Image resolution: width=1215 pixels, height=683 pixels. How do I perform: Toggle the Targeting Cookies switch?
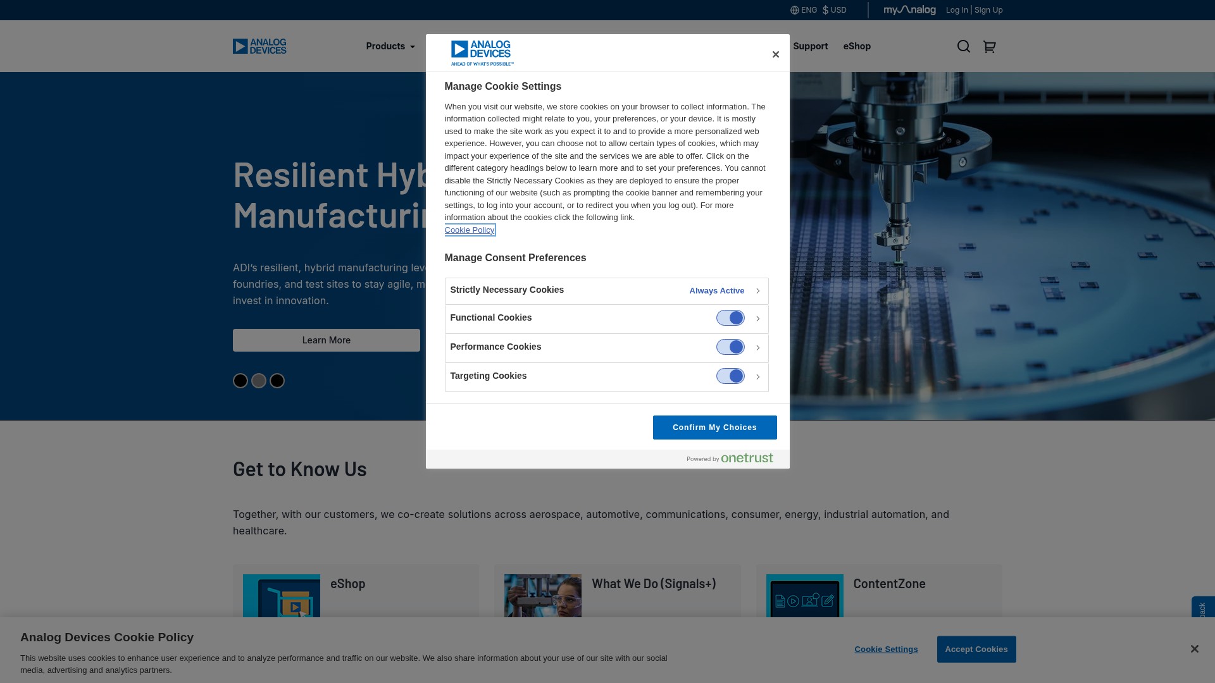pyautogui.click(x=730, y=376)
